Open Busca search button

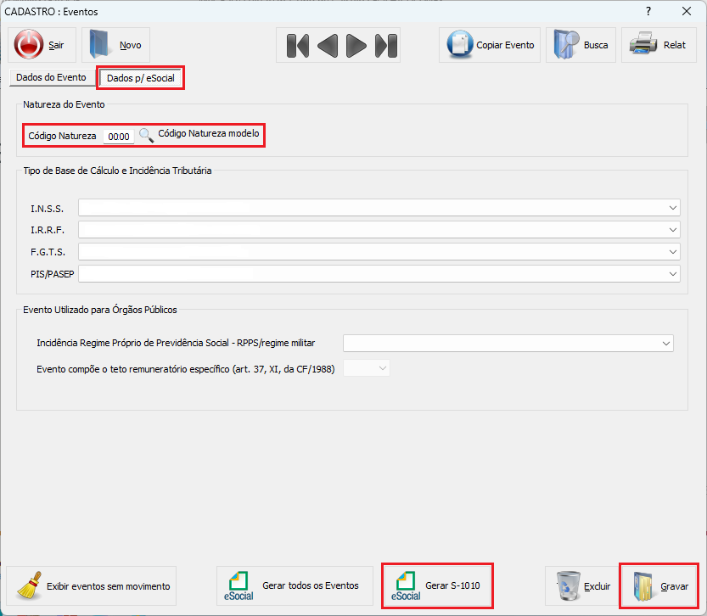point(580,45)
